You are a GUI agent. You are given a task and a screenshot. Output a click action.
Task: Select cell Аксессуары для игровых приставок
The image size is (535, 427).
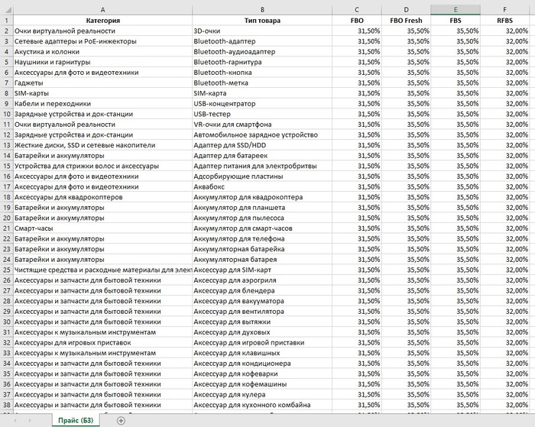pos(102,343)
